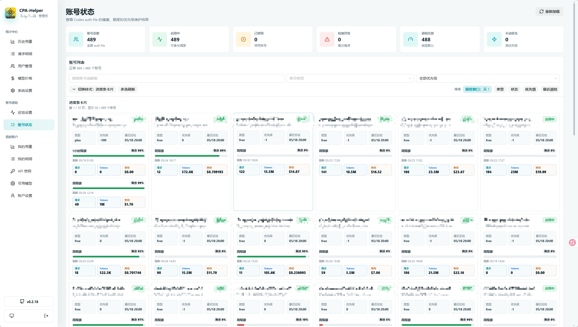Click the CPA-Helper logo
578x327 pixels.
10,13
